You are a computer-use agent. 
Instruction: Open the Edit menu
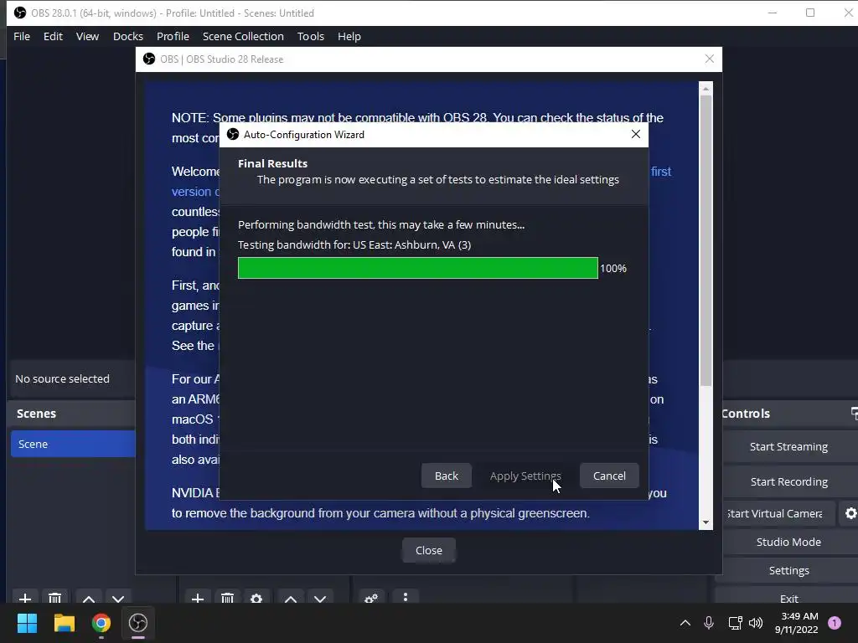53,36
